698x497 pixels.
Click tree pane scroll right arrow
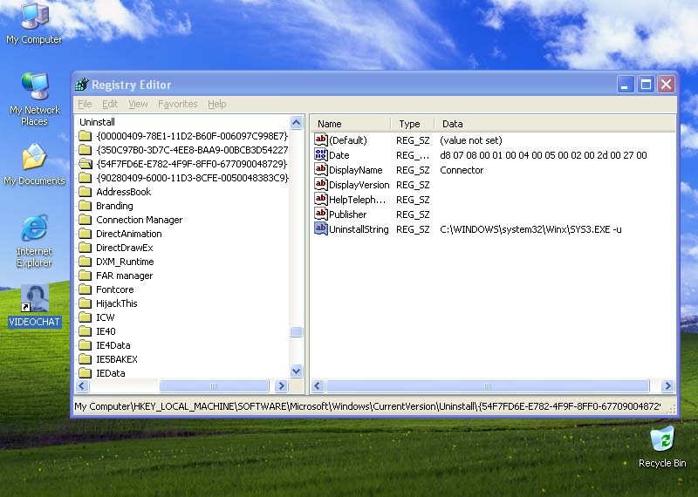[281, 385]
